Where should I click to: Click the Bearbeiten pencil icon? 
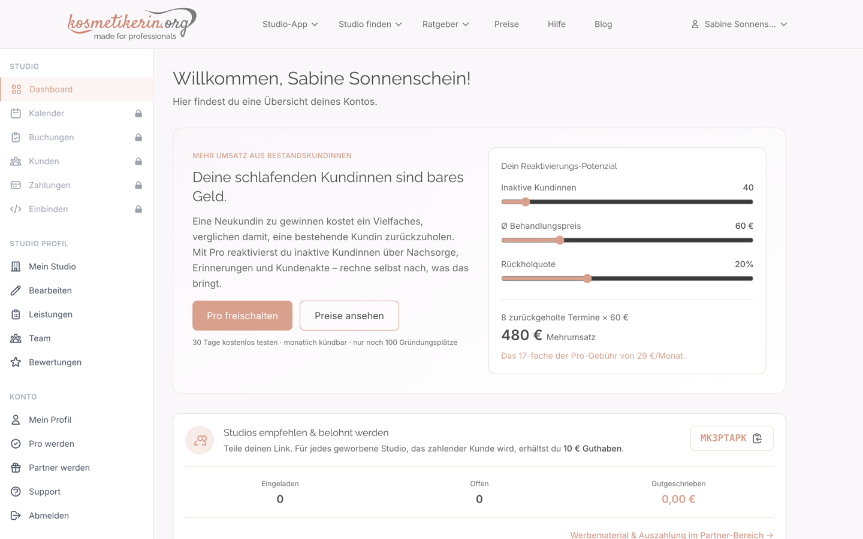(16, 290)
